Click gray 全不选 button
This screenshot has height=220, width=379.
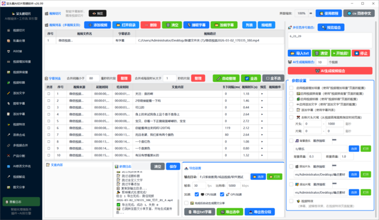tap(273, 78)
